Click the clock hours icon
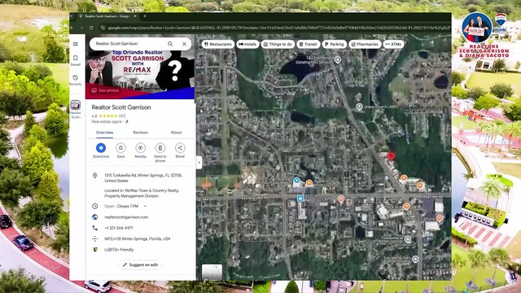The width and height of the screenshot is (521, 293). (x=95, y=206)
